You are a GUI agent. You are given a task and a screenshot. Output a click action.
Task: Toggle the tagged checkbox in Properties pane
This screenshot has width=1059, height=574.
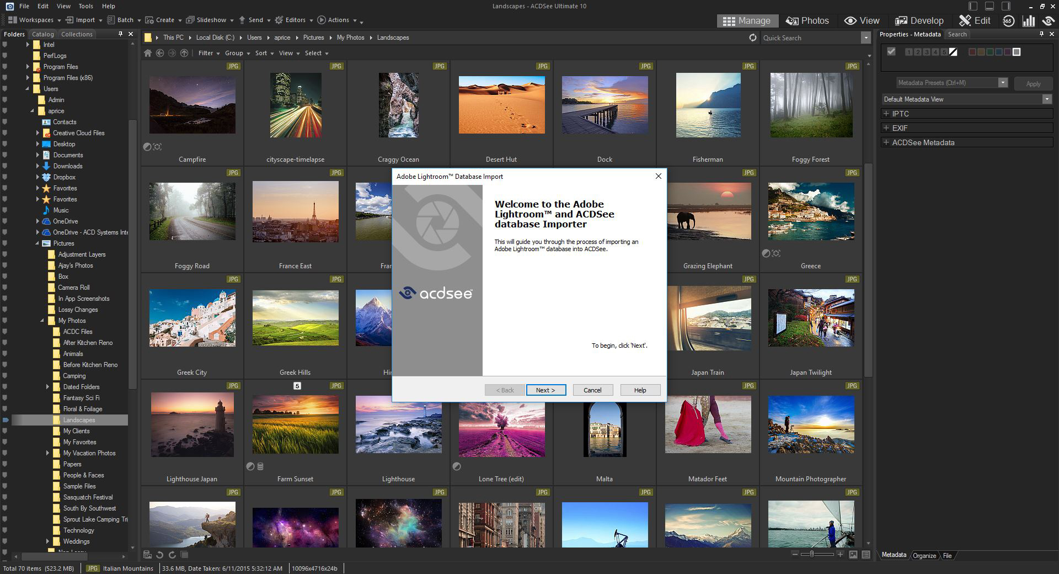[891, 51]
